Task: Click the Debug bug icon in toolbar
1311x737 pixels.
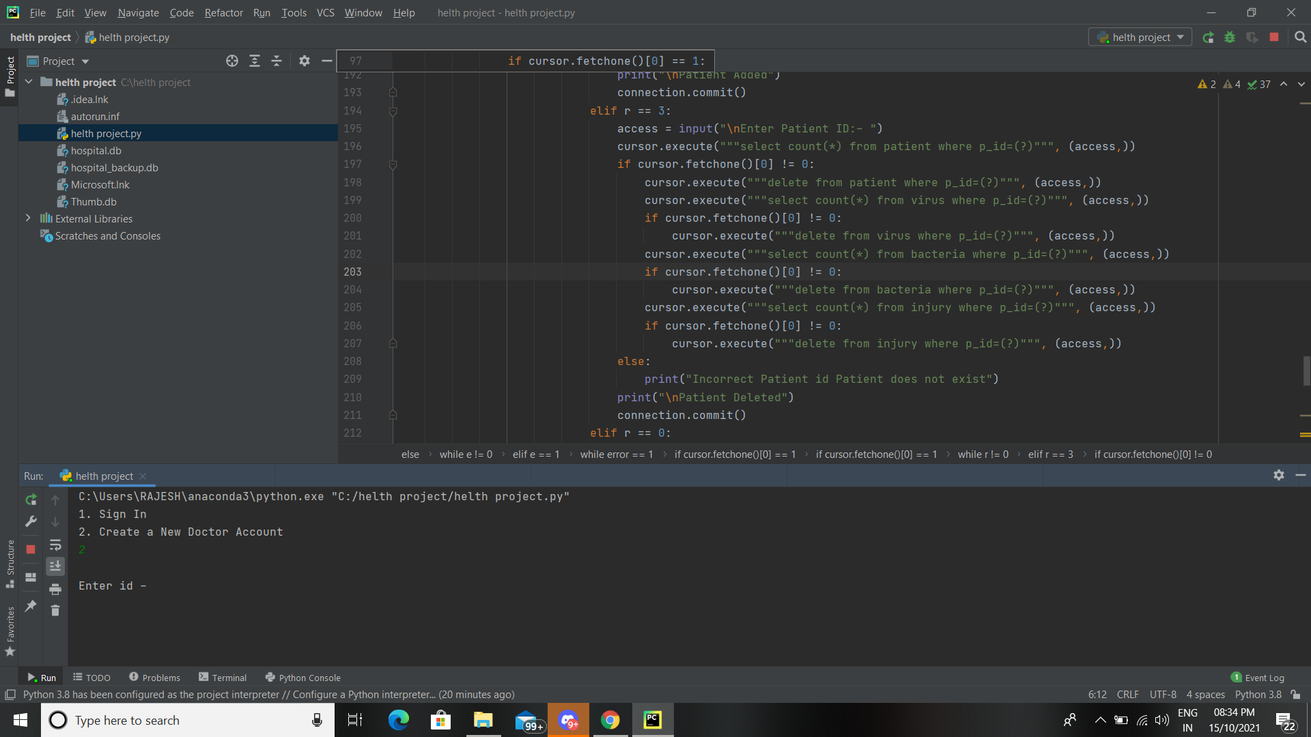Action: (x=1230, y=38)
